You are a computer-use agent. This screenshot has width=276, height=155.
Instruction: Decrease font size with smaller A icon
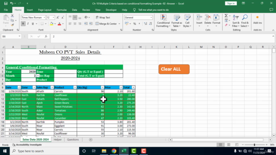pyautogui.click(x=63, y=17)
